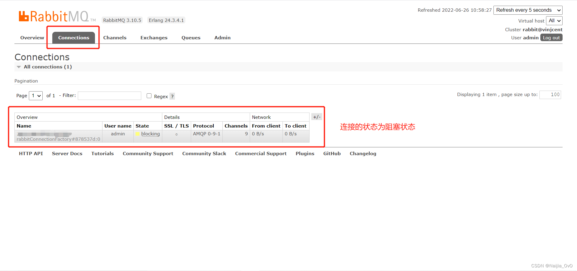Toggle columns with the +/- button
The width and height of the screenshot is (577, 271).
317,117
